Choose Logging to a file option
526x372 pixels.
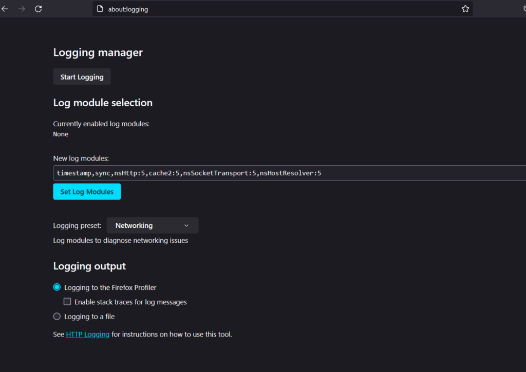57,317
